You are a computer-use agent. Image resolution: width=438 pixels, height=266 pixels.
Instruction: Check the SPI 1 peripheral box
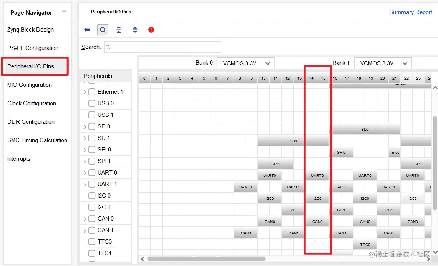[x=92, y=161]
